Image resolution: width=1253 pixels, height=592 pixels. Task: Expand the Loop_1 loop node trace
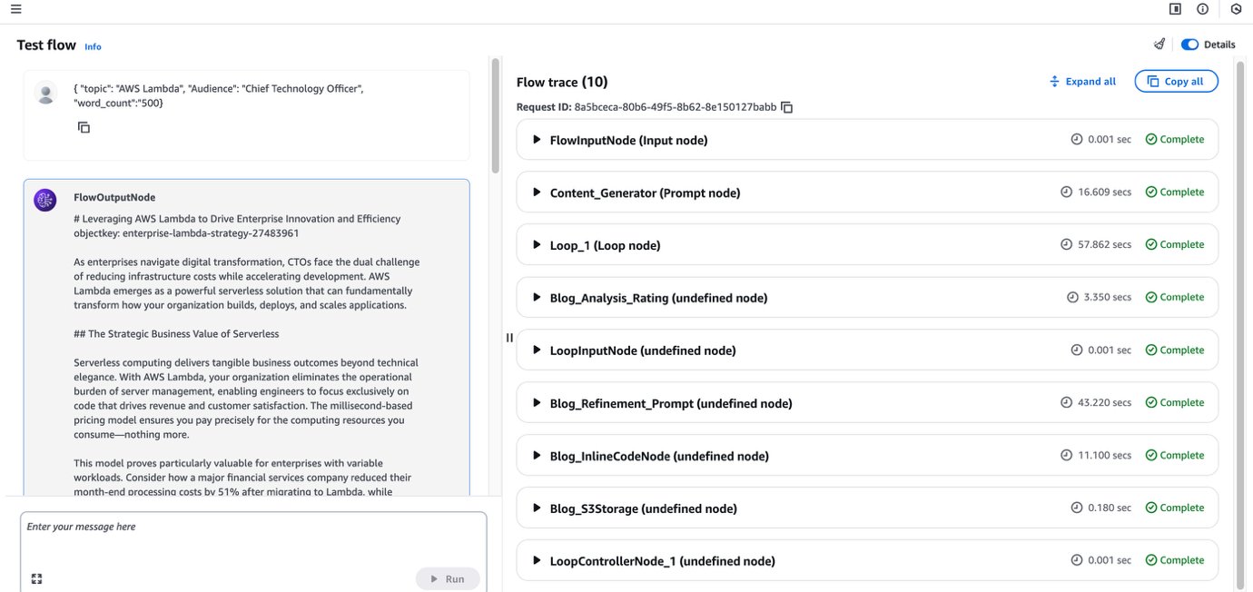[x=538, y=245]
